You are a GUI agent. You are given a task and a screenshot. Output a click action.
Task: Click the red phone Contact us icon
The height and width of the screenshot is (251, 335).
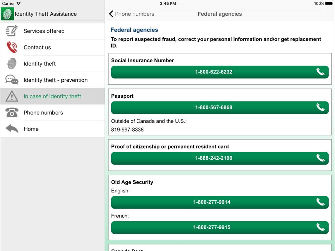tap(12, 47)
